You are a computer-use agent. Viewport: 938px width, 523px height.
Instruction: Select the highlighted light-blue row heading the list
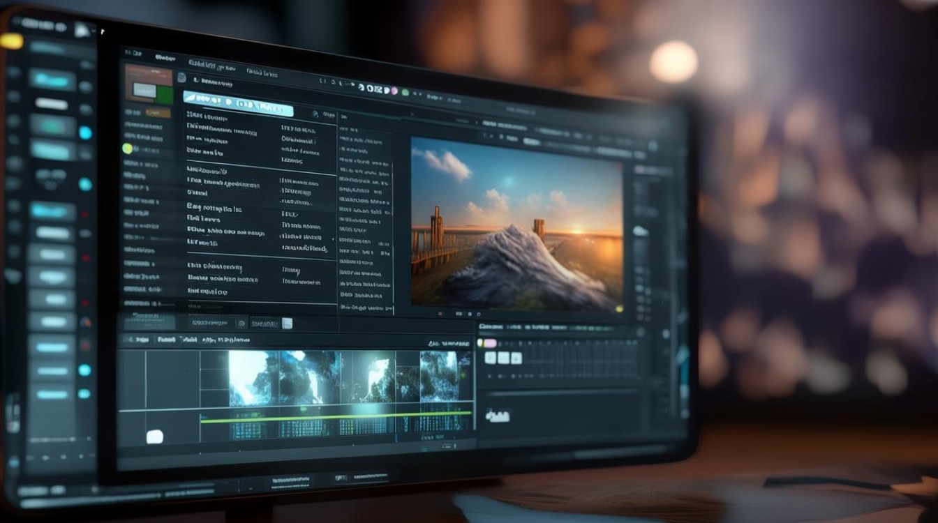coord(238,103)
